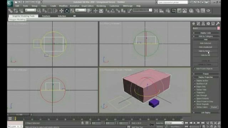Open the Curve Editor icon
Screen dimensions: 228x128
(x=179, y=11)
